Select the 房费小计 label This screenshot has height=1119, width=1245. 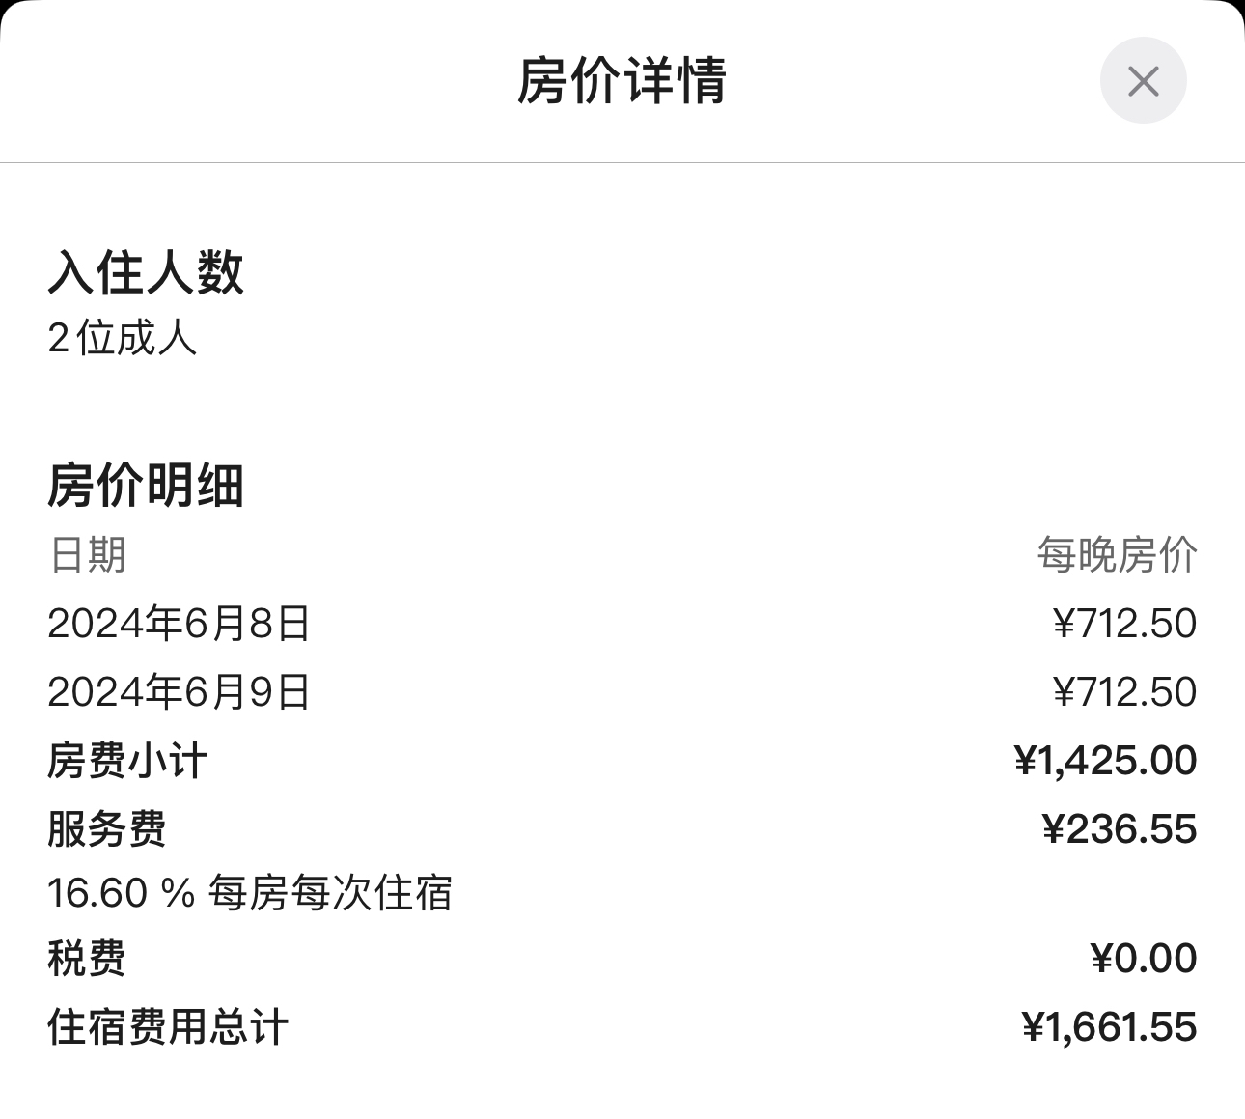coord(127,761)
